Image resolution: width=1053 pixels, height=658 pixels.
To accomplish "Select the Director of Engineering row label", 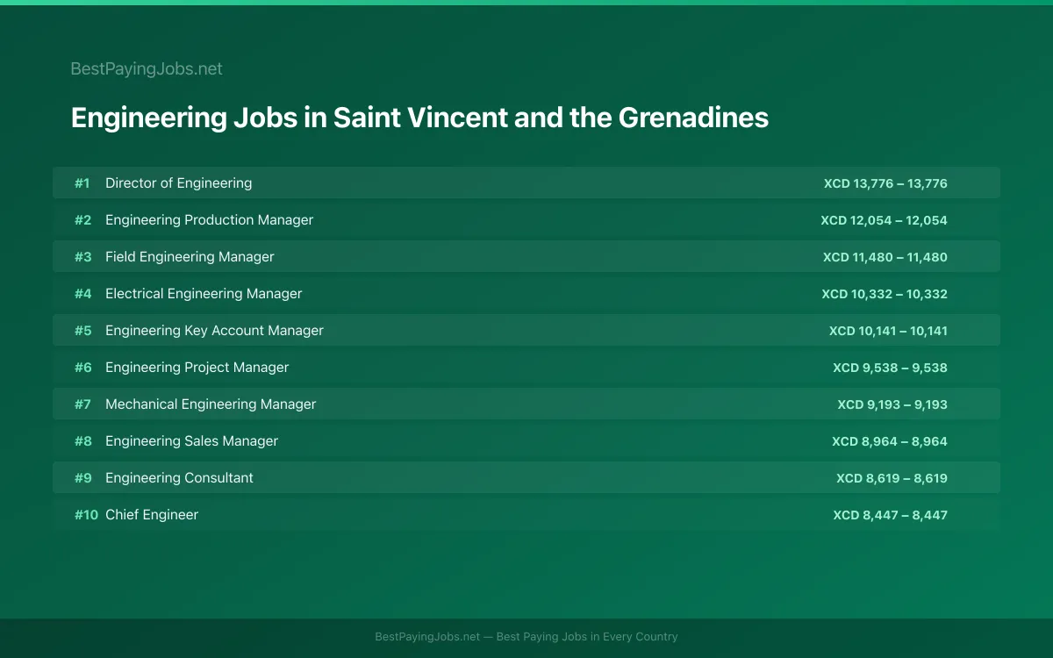I will pyautogui.click(x=178, y=183).
